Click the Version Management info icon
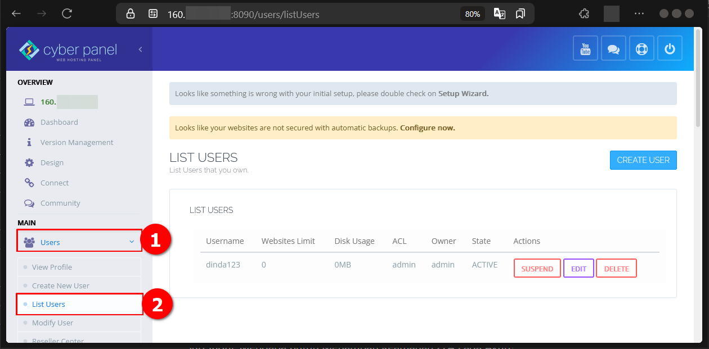709x349 pixels. 29,142
